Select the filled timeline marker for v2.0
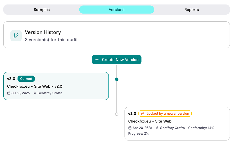233x145 pixels. (117, 79)
